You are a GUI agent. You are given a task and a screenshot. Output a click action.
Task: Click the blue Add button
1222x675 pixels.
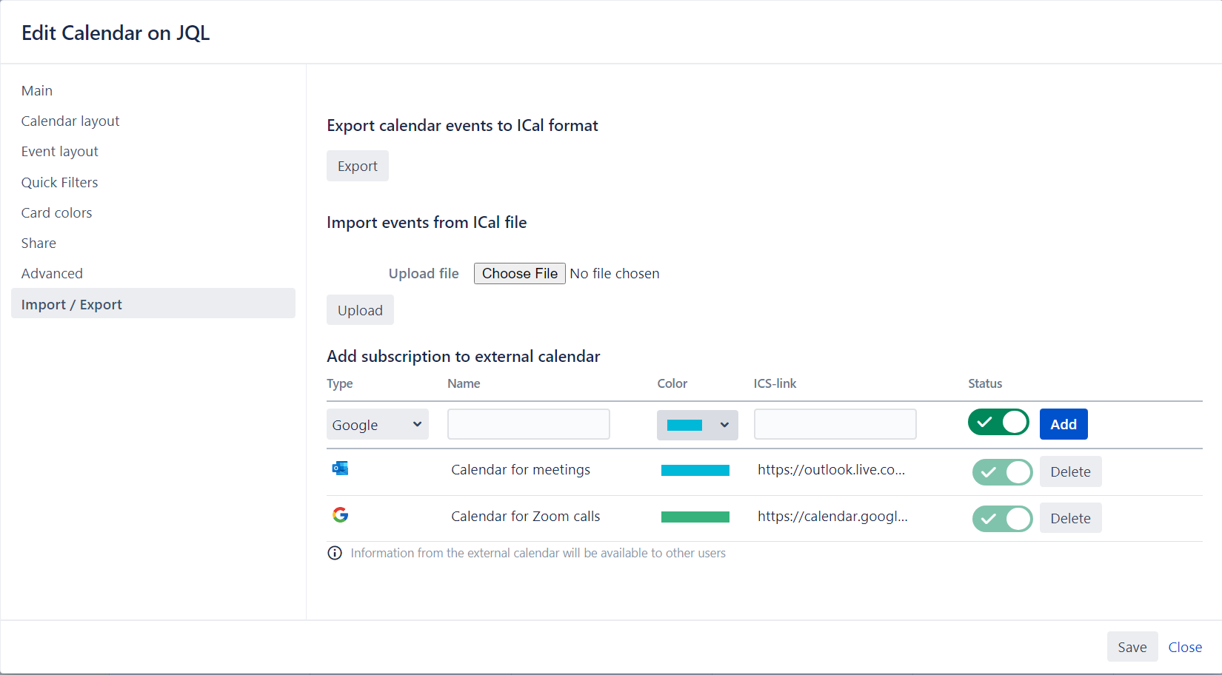pyautogui.click(x=1063, y=424)
